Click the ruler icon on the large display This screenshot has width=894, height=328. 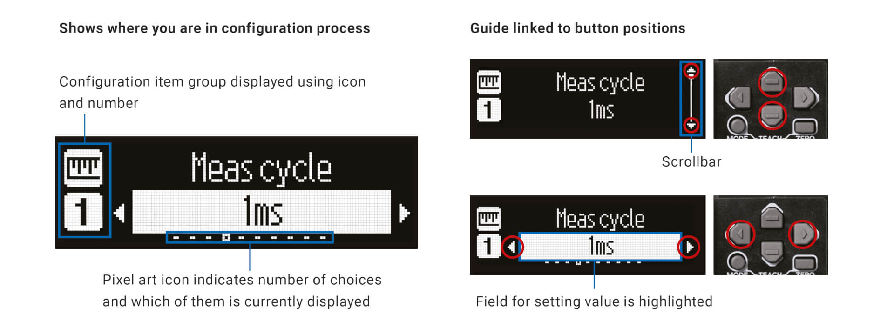coord(83,167)
